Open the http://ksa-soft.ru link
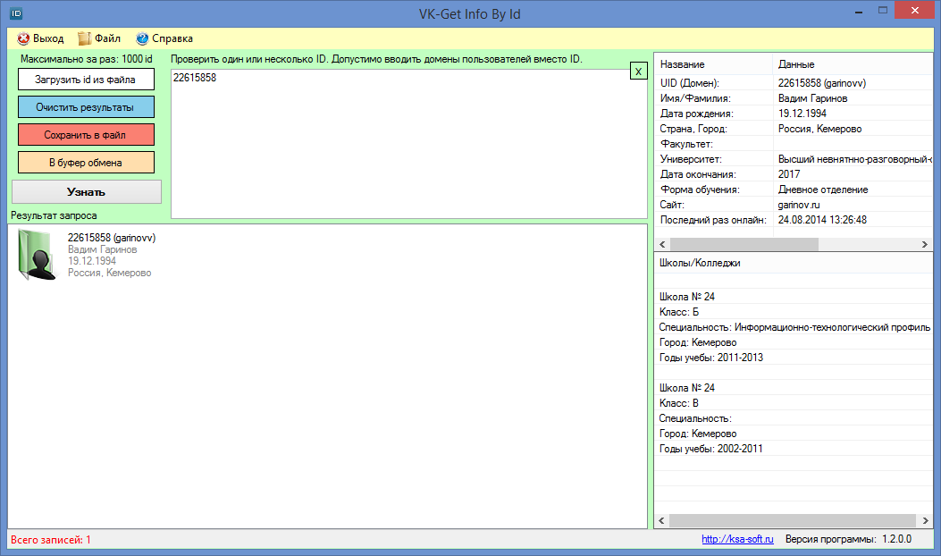 click(x=737, y=539)
